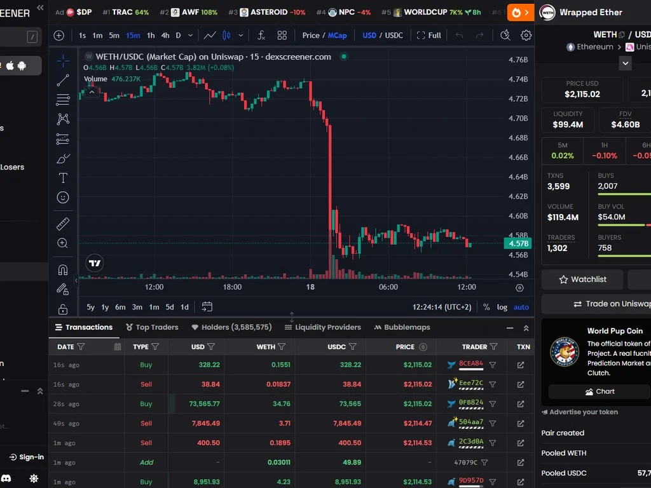Open the Bubblemaps tab
This screenshot has width=651, height=488.
point(402,327)
